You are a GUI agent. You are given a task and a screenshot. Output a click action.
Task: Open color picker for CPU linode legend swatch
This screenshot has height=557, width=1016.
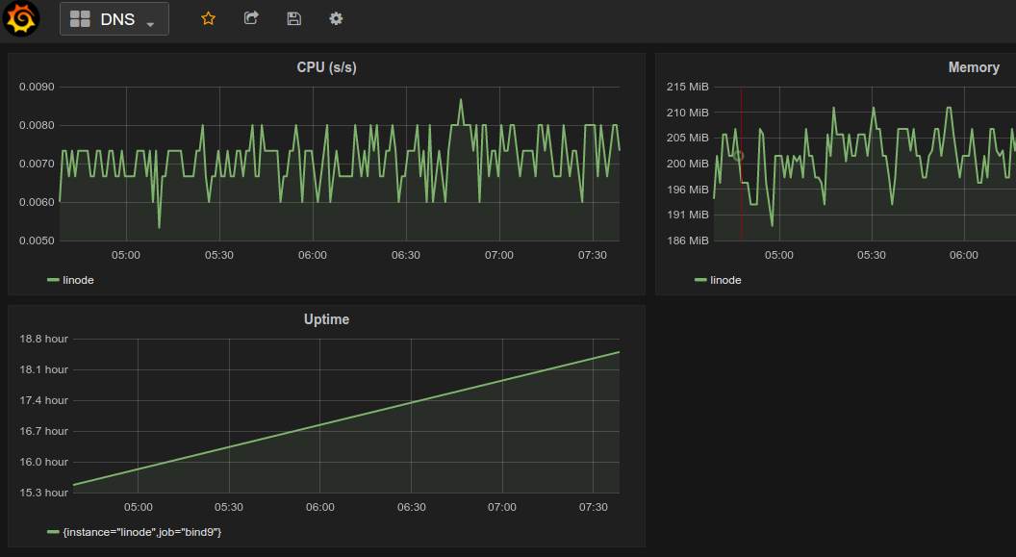coord(53,280)
